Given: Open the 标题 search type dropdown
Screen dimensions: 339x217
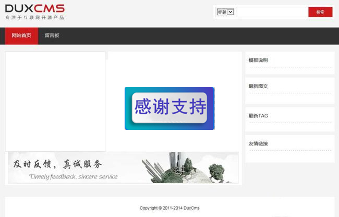Looking at the screenshot, I should point(225,12).
